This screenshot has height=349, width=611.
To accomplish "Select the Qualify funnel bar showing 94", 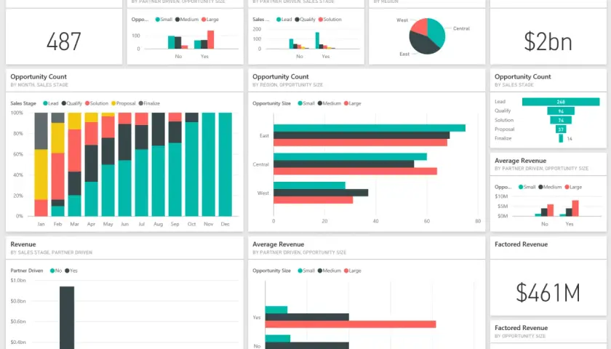I will click(x=561, y=111).
